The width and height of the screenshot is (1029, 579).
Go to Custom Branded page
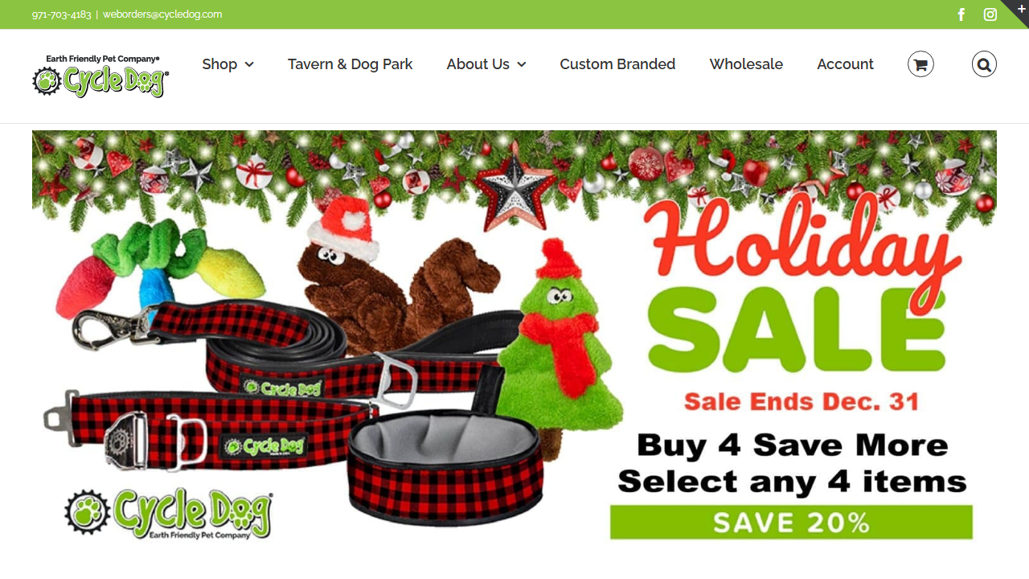tap(617, 64)
